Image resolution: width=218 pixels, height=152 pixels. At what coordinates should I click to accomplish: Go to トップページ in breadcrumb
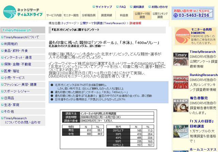pyautogui.click(x=69, y=23)
